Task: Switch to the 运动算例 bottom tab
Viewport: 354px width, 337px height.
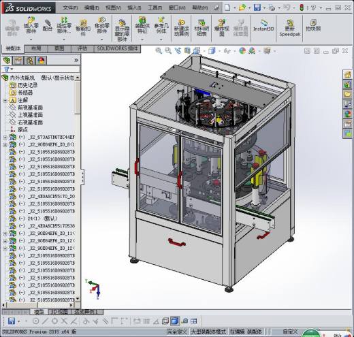Action: pyautogui.click(x=84, y=312)
